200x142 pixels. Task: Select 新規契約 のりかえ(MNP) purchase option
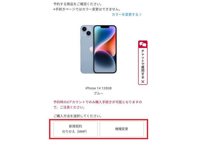tap(75, 129)
